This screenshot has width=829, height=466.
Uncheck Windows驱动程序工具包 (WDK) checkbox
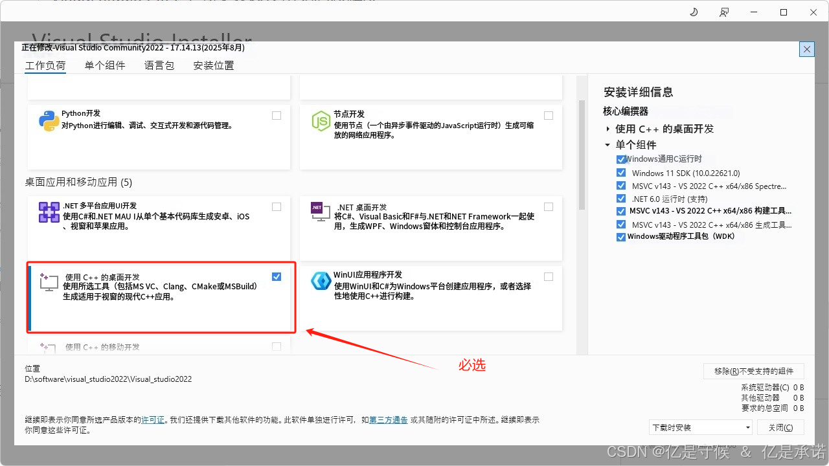(x=621, y=237)
